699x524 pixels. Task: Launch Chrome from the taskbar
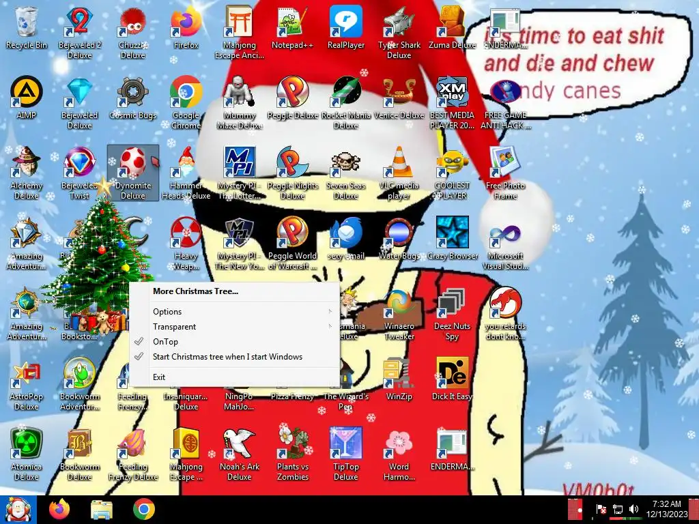144,510
